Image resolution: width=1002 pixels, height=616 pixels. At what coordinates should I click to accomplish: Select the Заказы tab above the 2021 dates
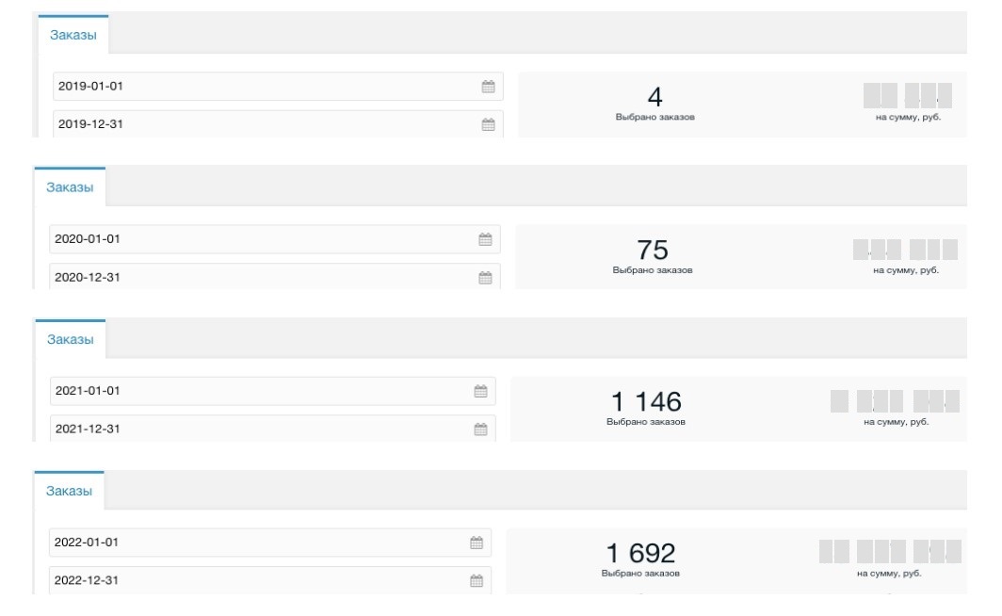(71, 339)
